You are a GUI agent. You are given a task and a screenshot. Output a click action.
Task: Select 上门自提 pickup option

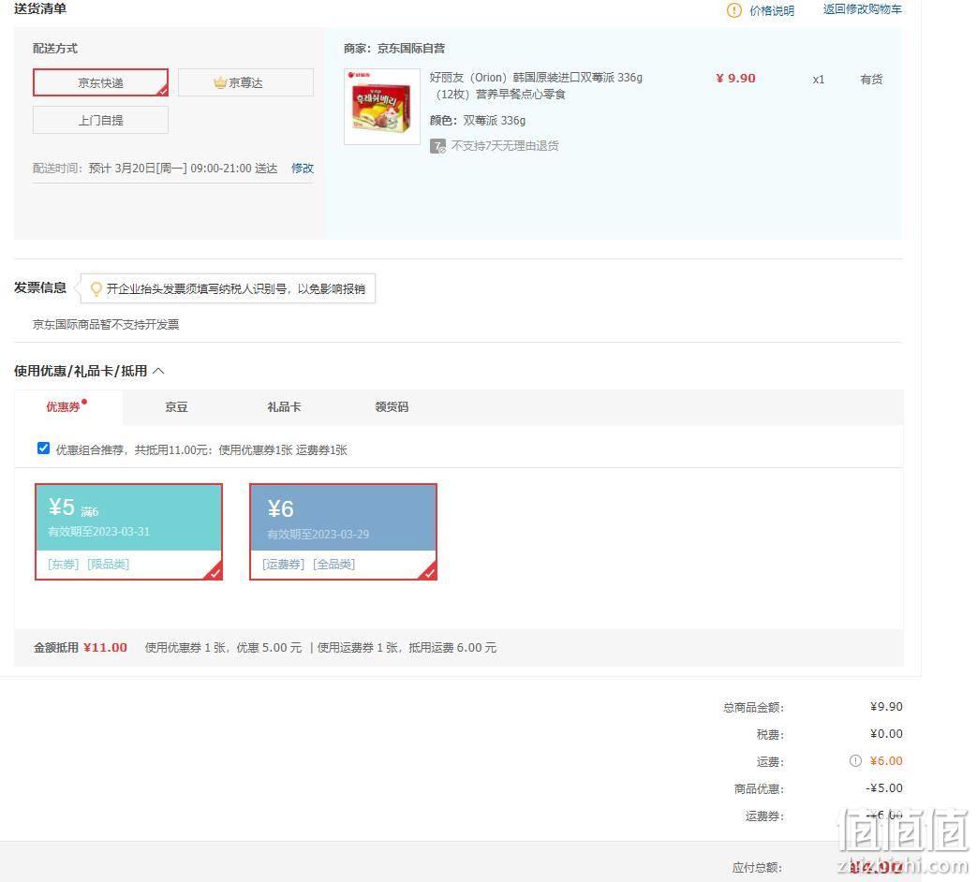point(100,120)
